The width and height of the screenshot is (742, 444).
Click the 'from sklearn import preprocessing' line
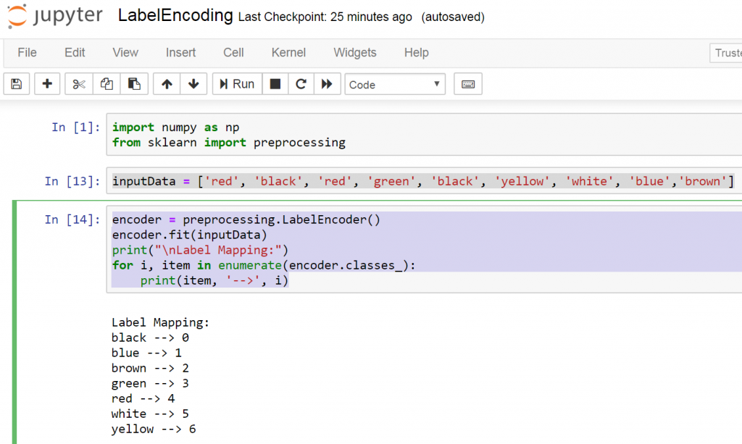point(229,142)
